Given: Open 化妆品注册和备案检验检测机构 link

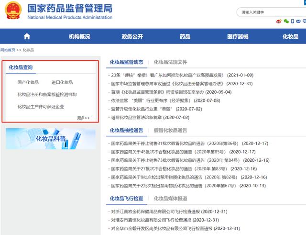Looking at the screenshot, I should (47, 95).
